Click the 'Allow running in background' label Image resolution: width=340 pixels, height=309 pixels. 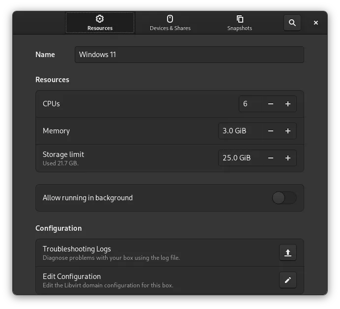click(x=87, y=198)
